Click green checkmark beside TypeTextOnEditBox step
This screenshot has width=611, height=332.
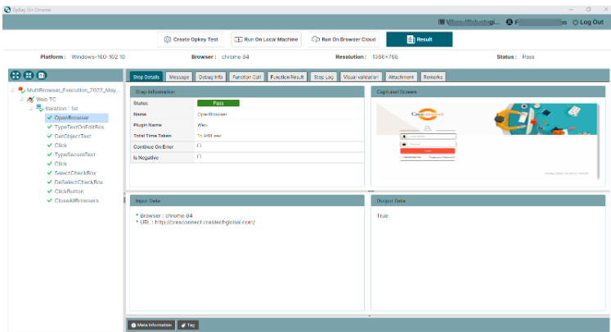click(x=50, y=127)
